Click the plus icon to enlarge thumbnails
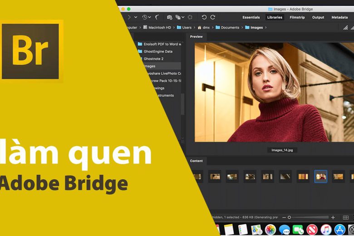The width and height of the screenshot is (354, 236). 333,217
